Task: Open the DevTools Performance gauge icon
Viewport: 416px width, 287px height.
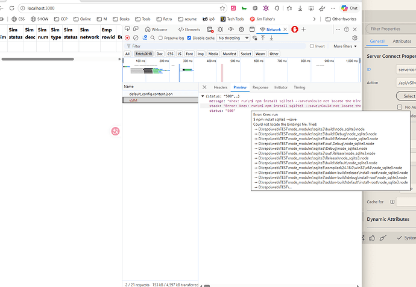Action: coord(231,29)
